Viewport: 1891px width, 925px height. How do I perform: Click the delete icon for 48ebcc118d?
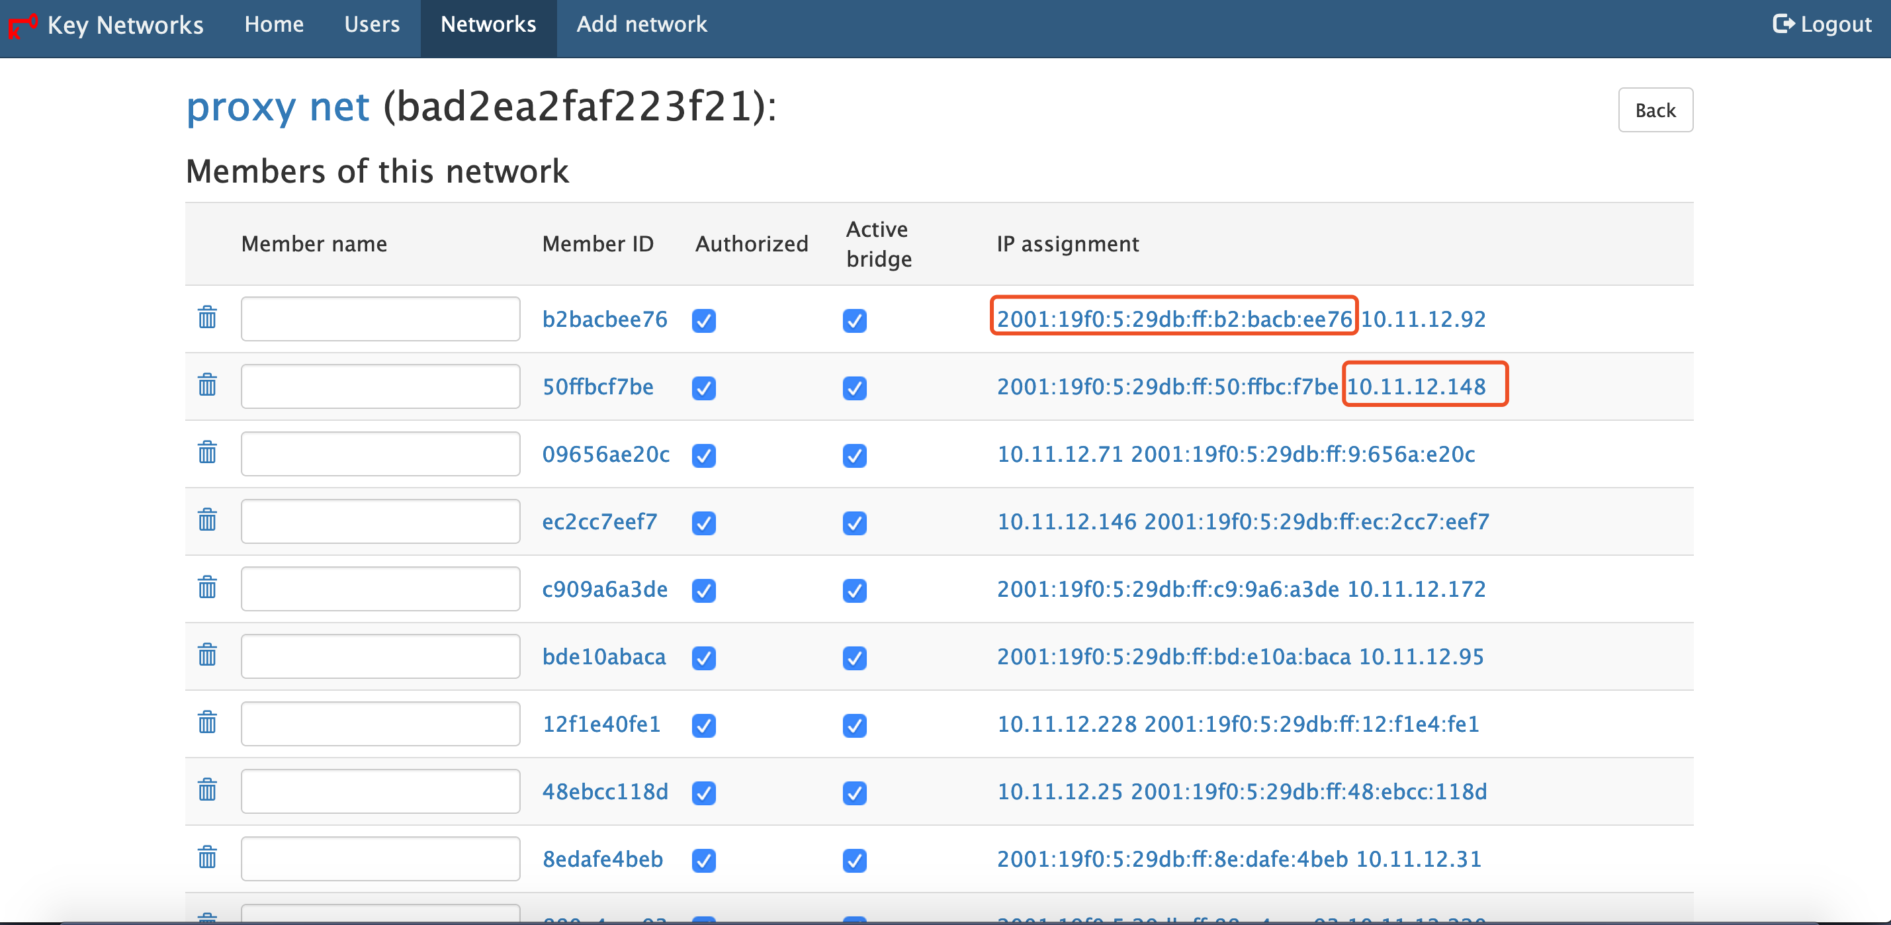point(208,791)
